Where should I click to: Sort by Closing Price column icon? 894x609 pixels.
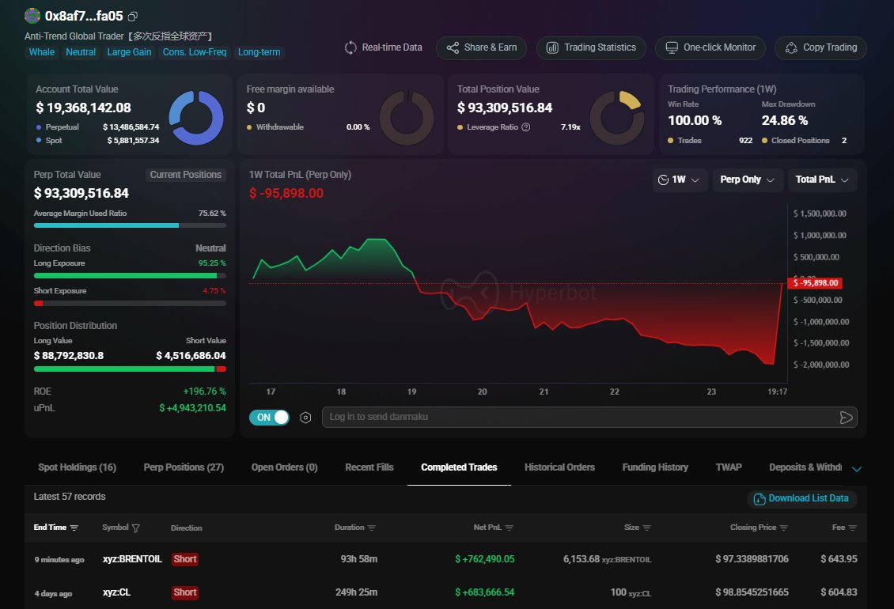pos(784,528)
